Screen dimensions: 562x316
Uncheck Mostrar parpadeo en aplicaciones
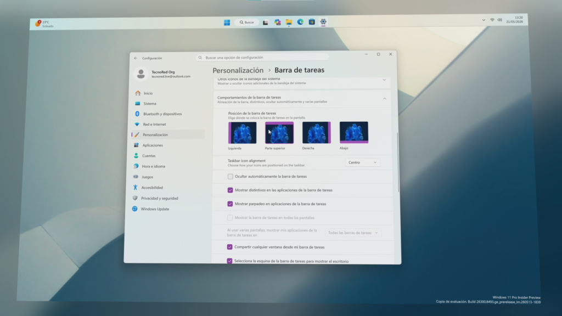pyautogui.click(x=230, y=204)
